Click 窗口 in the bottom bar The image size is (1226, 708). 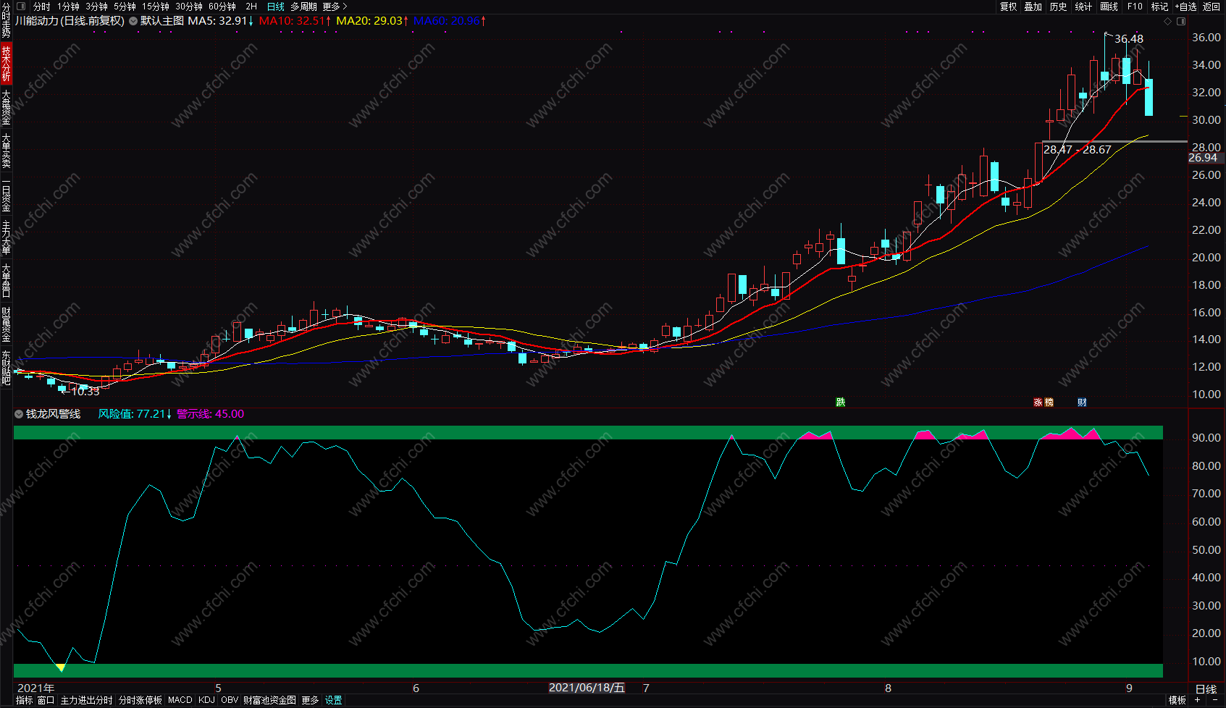click(46, 700)
